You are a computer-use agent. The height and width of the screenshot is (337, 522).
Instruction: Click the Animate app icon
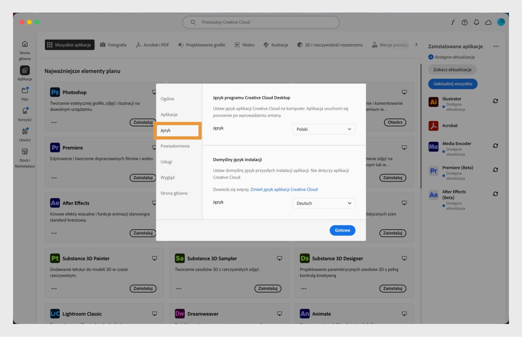305,314
